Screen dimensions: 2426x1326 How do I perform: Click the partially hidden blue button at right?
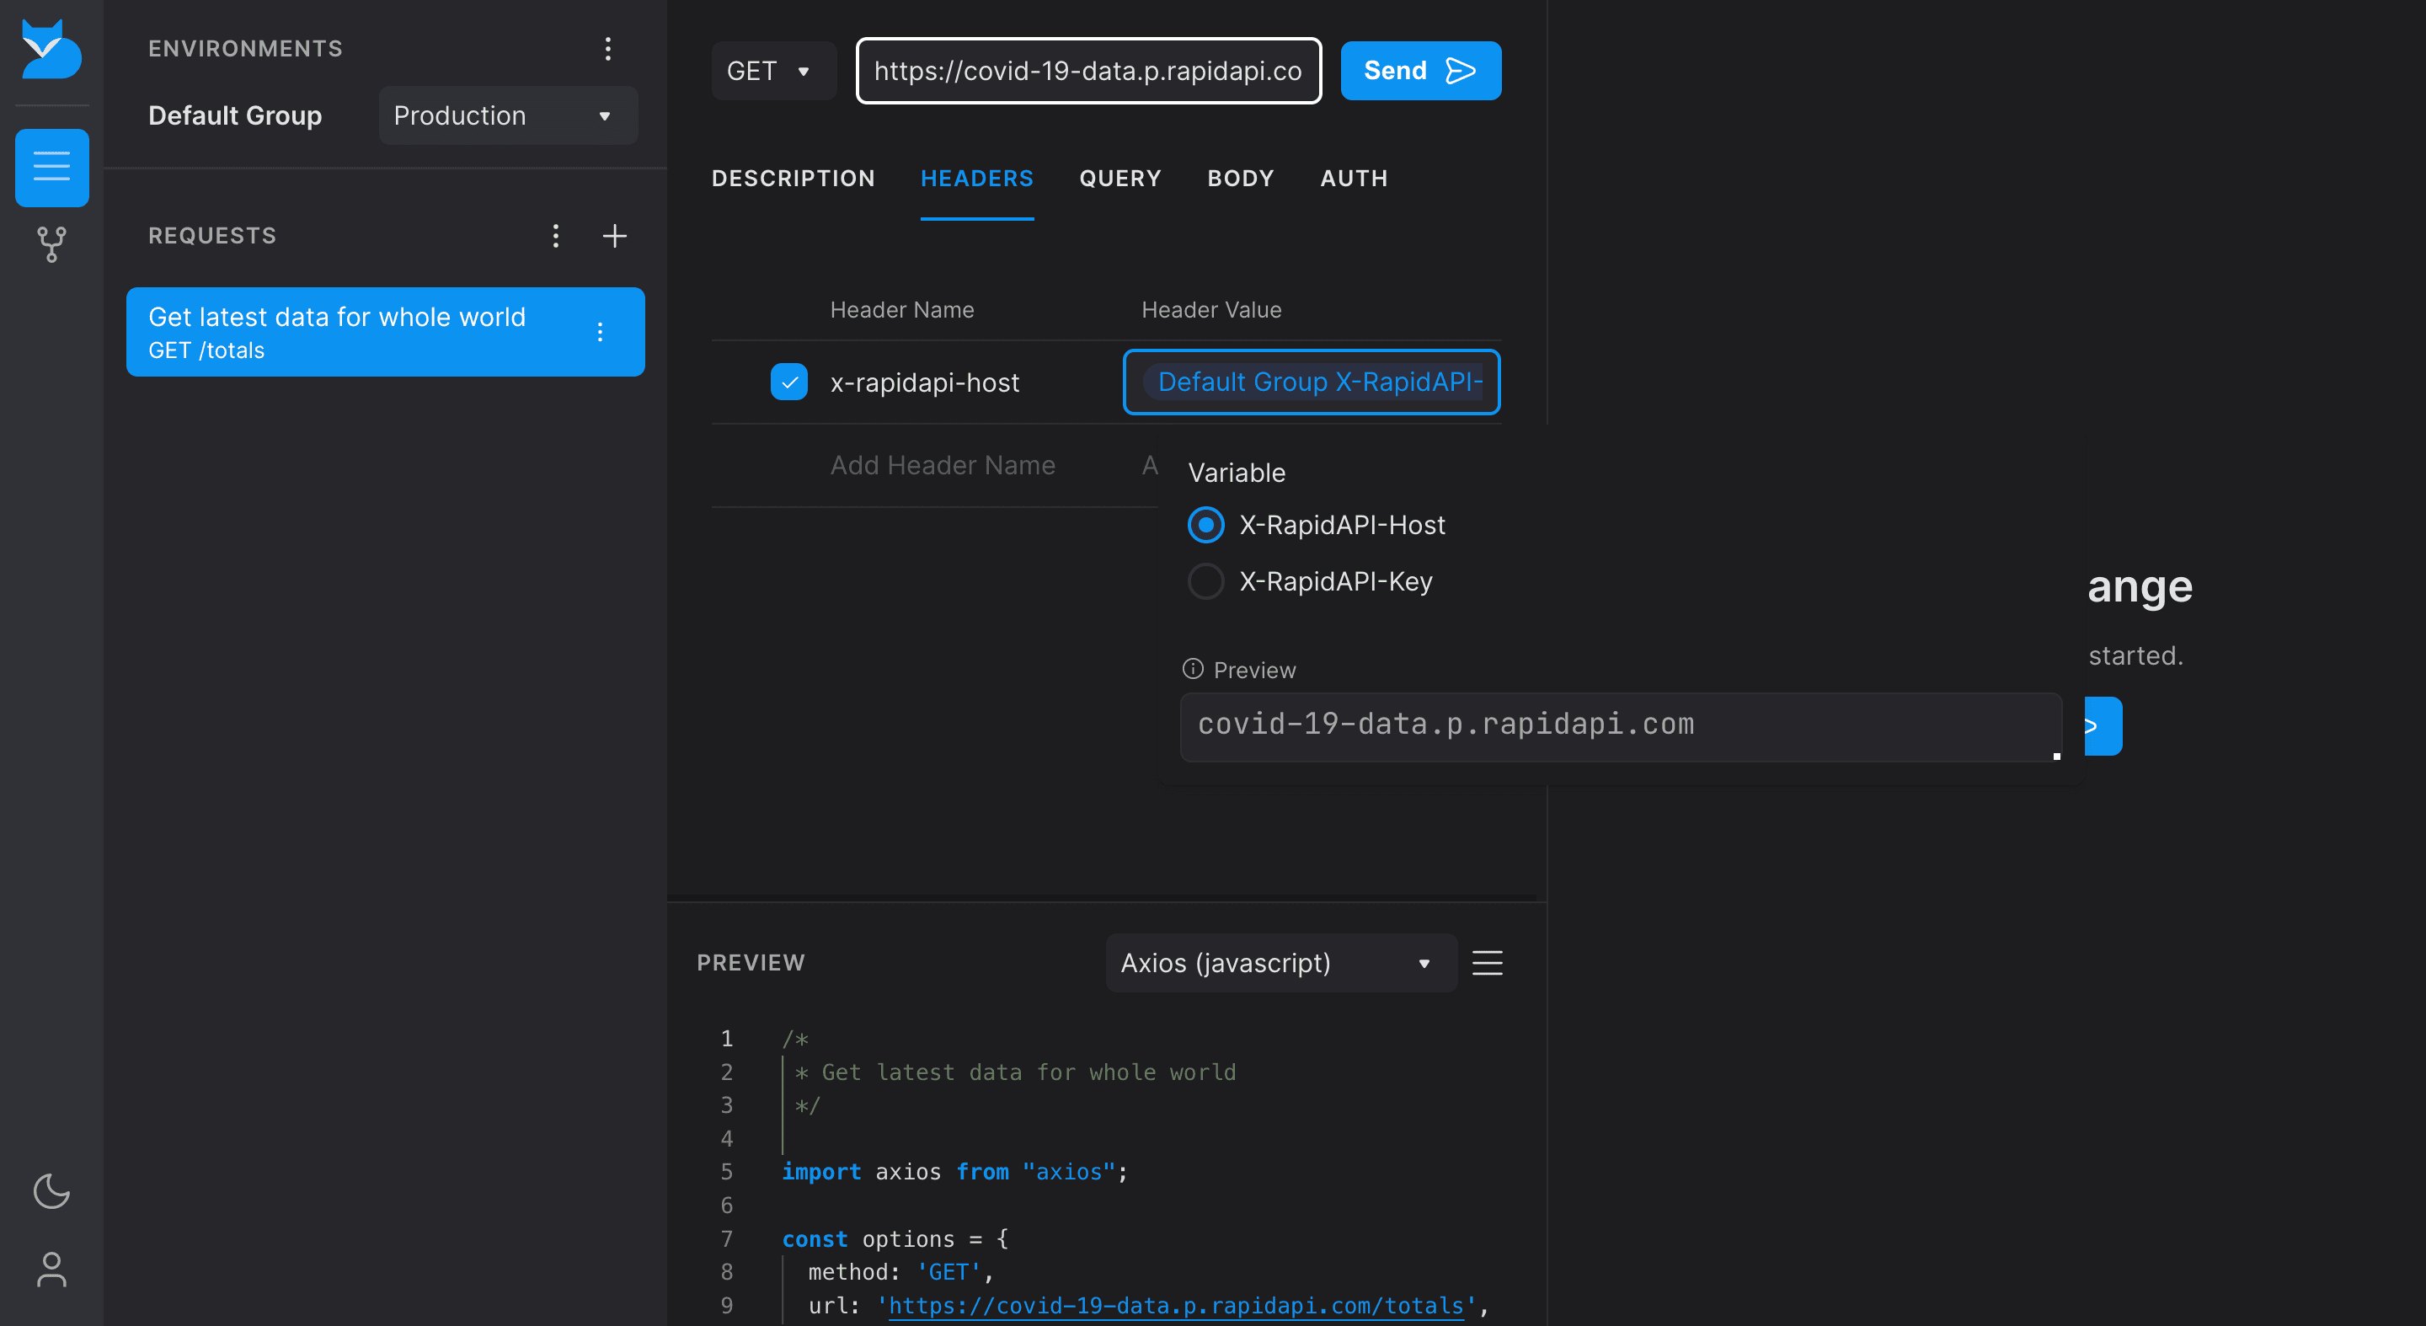pyautogui.click(x=2102, y=726)
